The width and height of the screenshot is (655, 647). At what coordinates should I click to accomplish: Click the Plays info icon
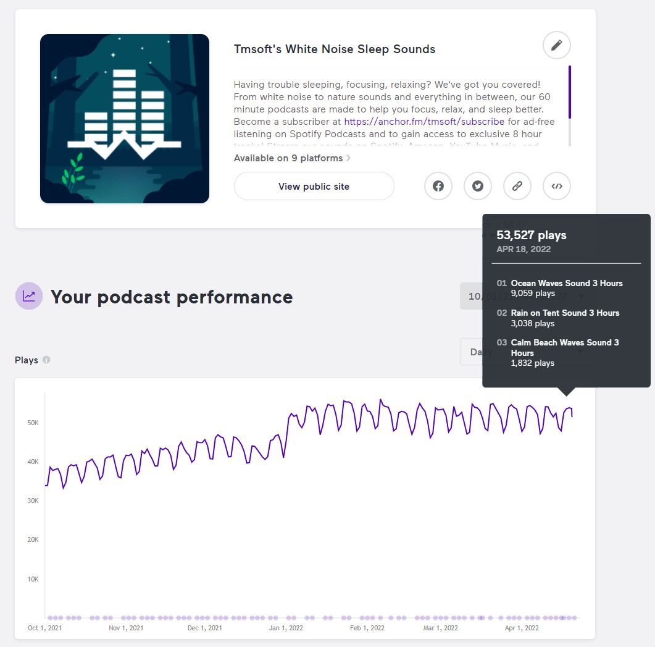[x=46, y=360]
